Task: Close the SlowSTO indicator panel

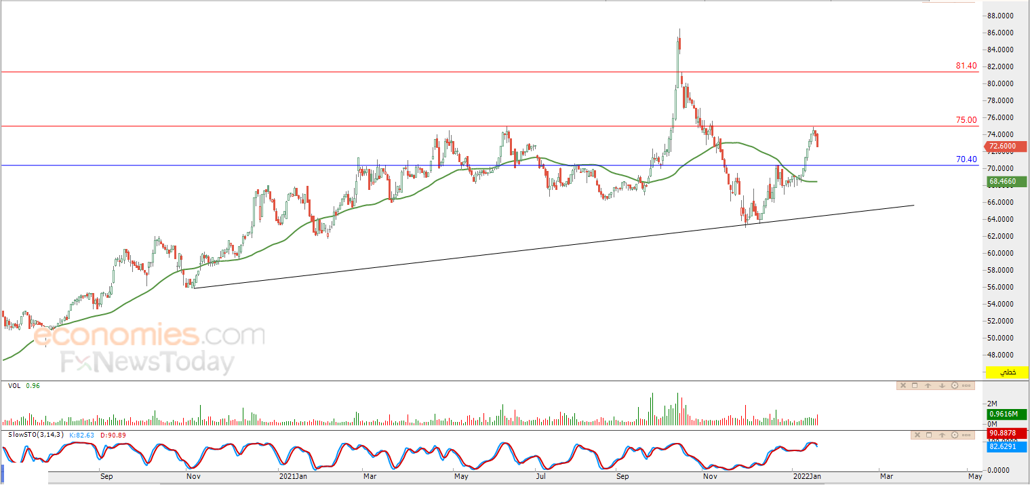Action: pos(917,435)
